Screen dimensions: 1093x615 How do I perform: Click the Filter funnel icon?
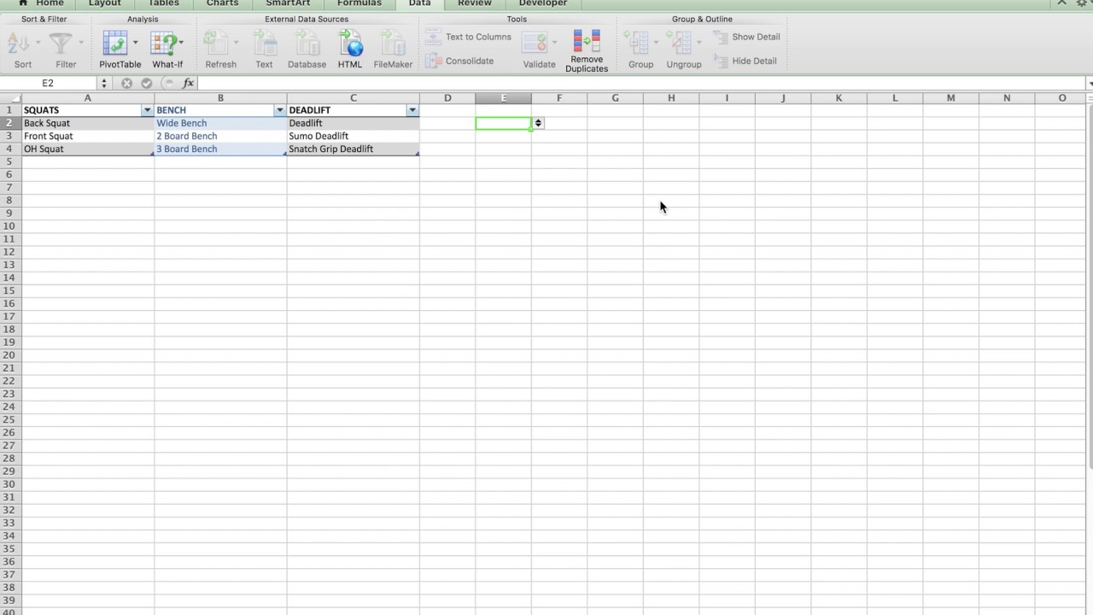61,43
